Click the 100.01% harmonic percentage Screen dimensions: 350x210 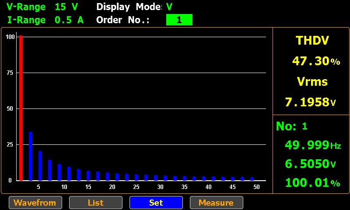312,183
